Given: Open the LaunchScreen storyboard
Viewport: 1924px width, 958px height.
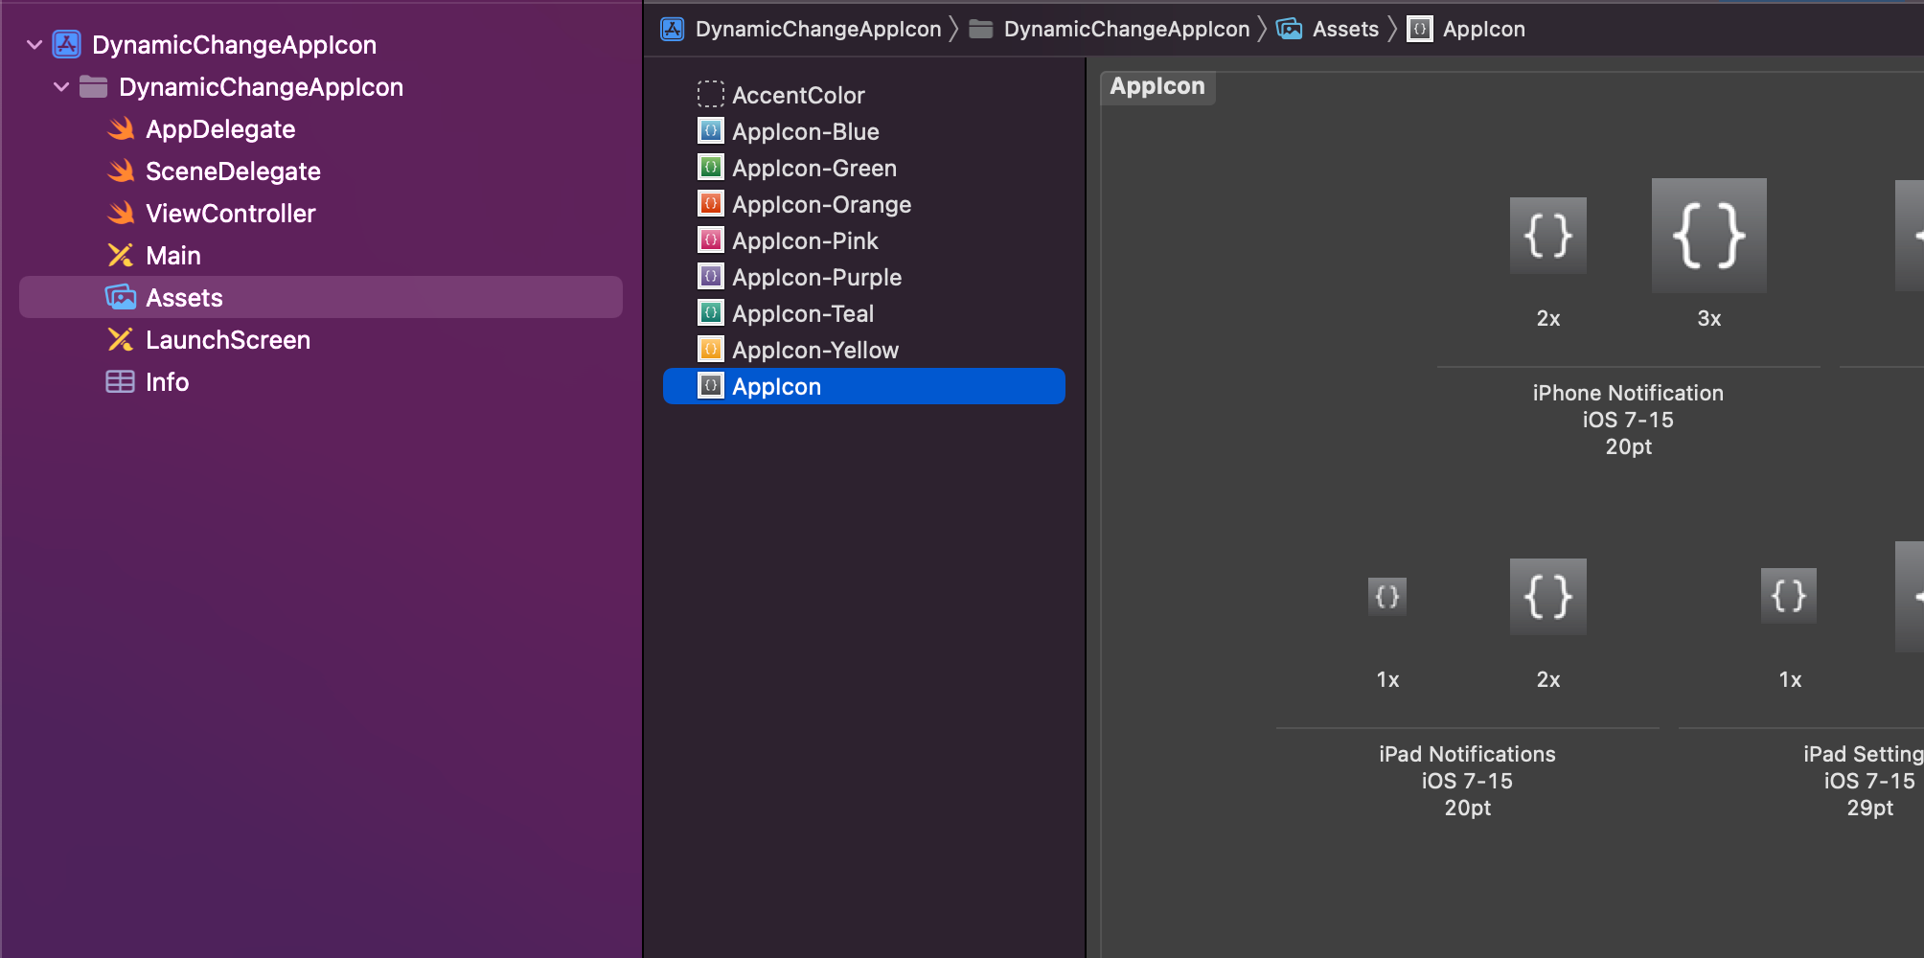Looking at the screenshot, I should [227, 340].
